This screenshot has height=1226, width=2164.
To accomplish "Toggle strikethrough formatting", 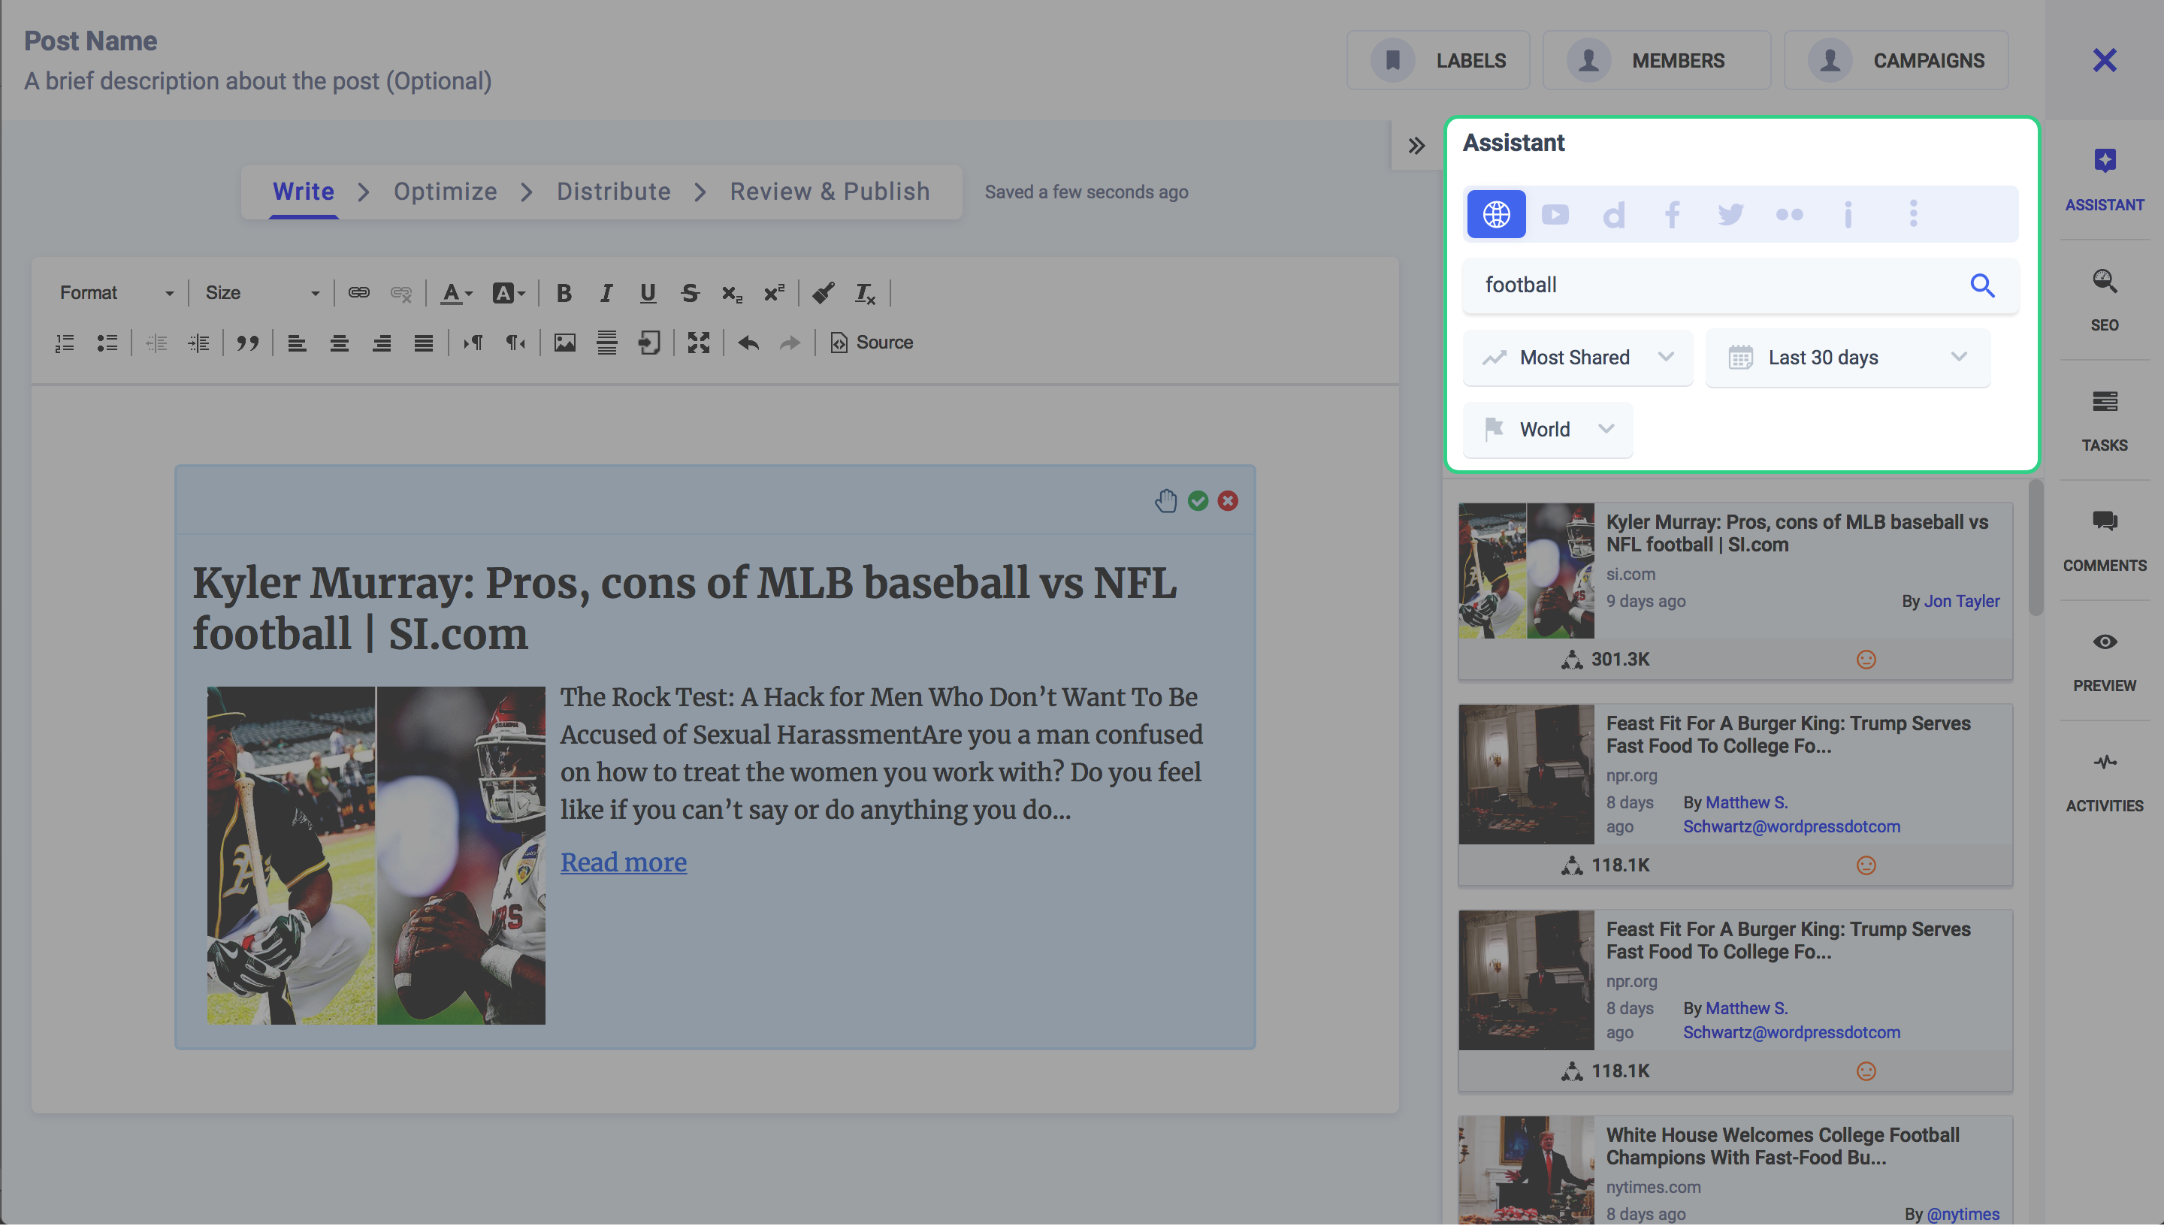I will [x=690, y=293].
